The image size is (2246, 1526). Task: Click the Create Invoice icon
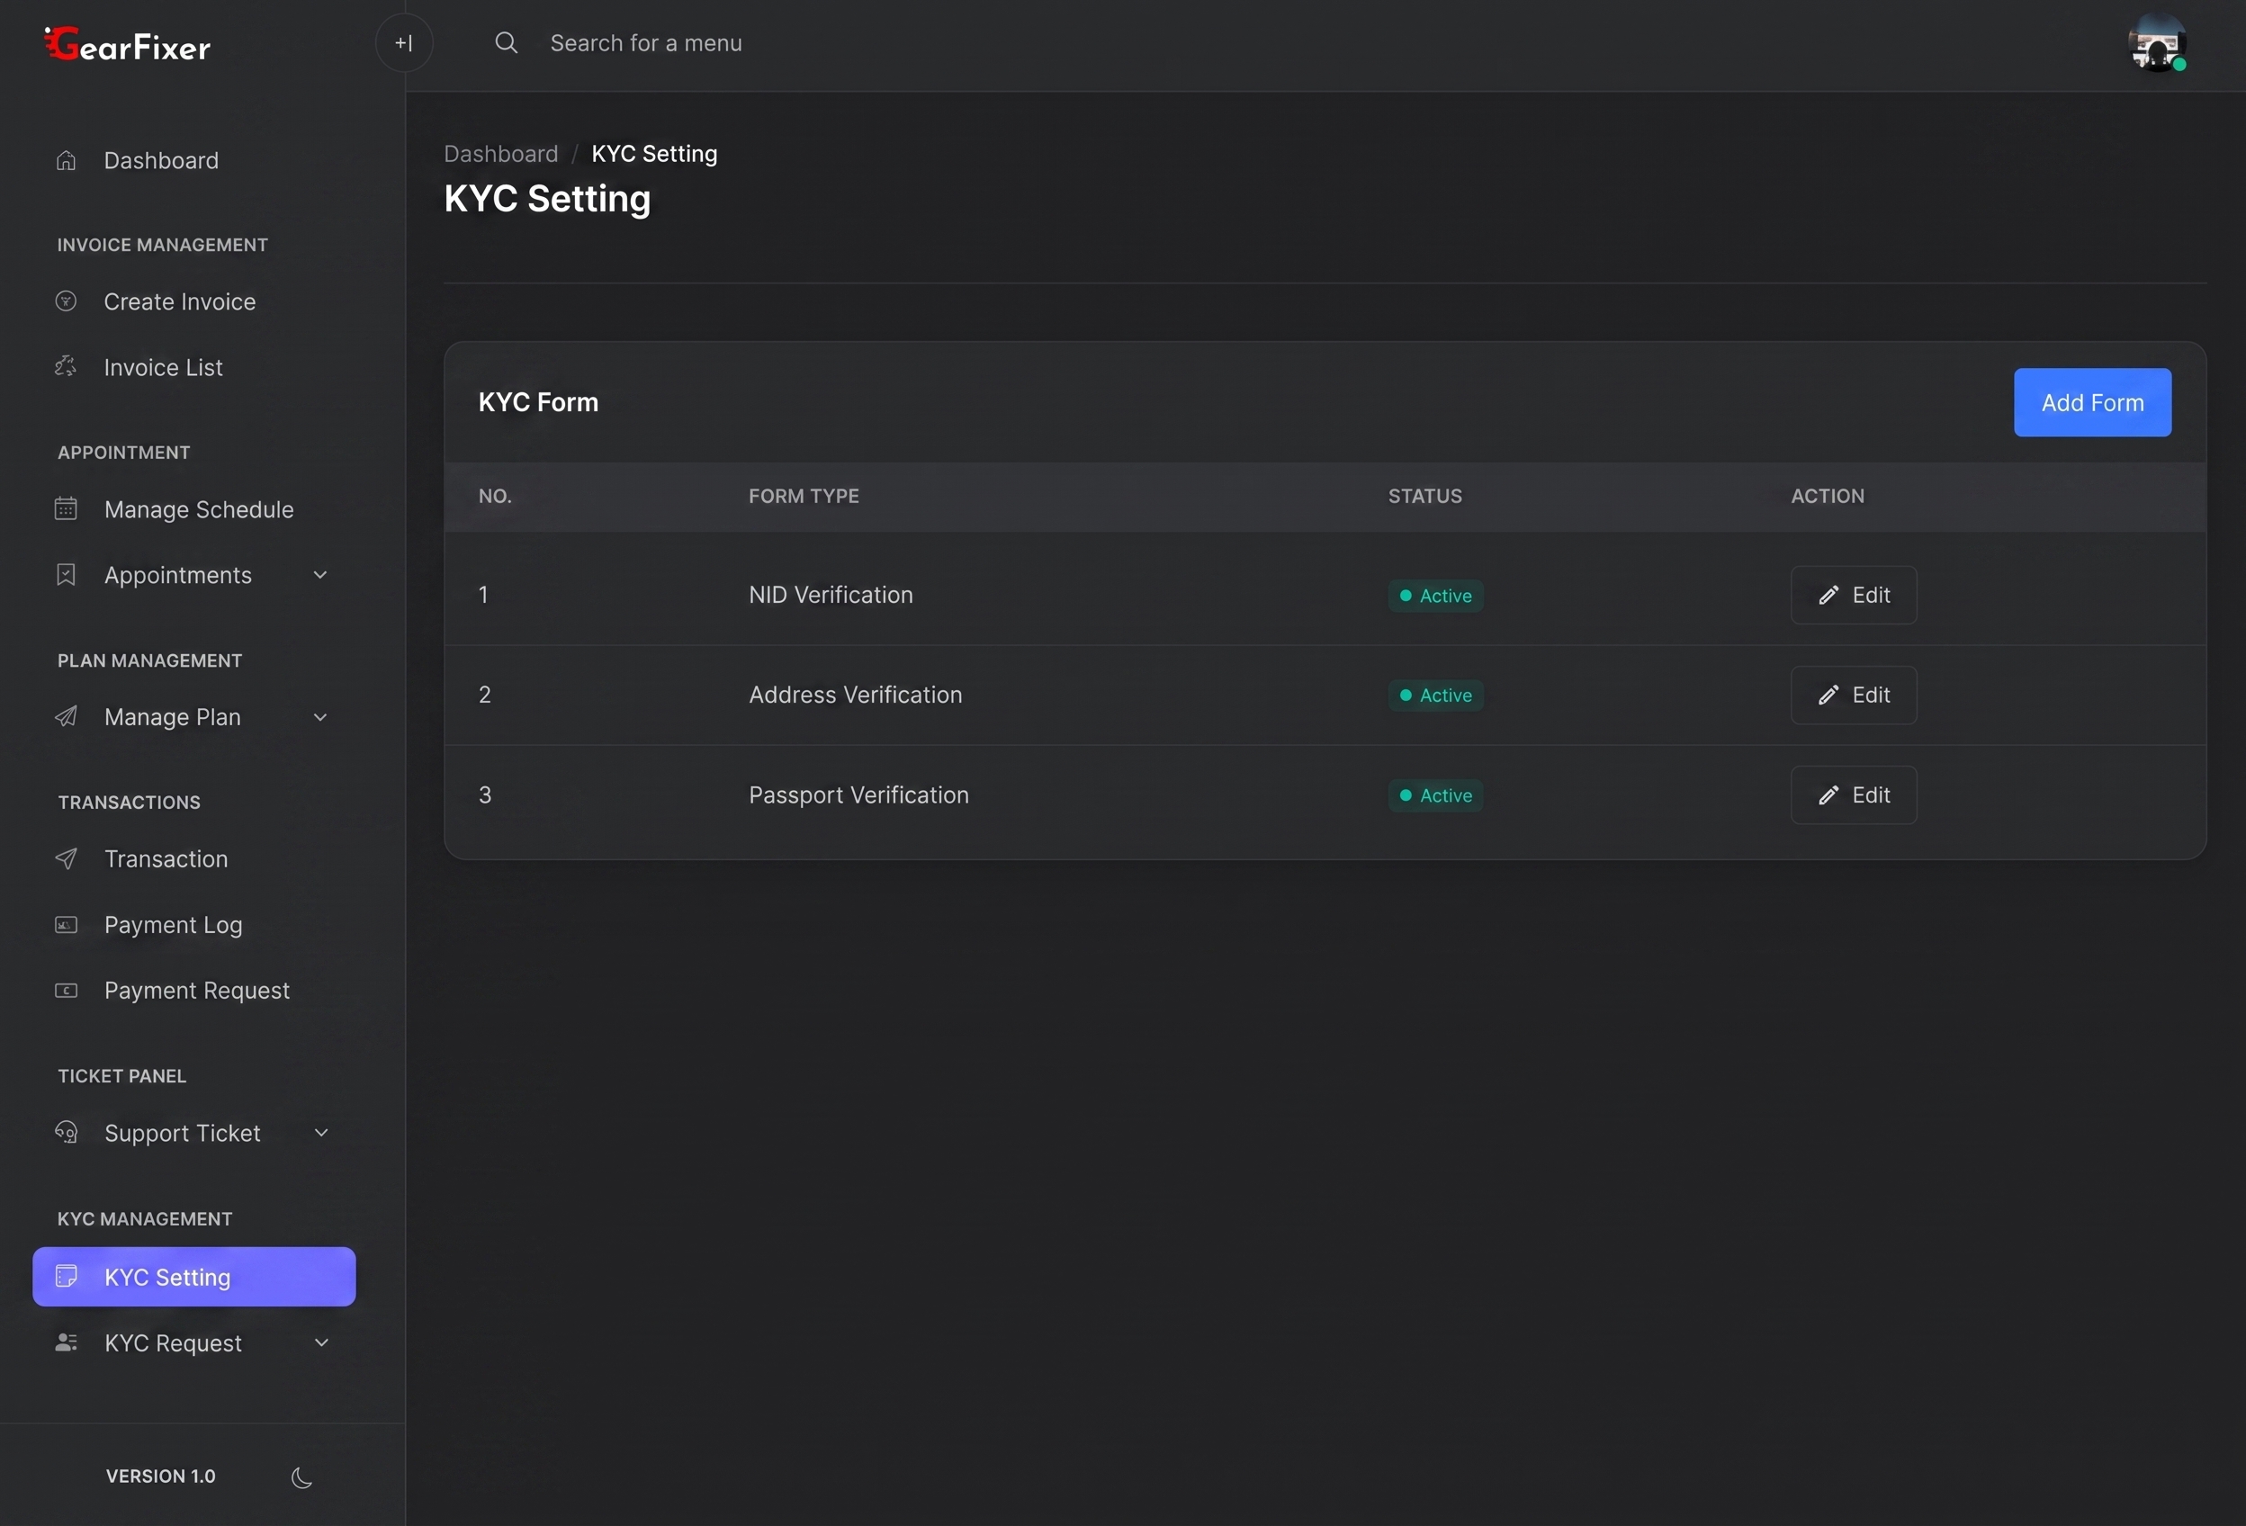tap(66, 301)
